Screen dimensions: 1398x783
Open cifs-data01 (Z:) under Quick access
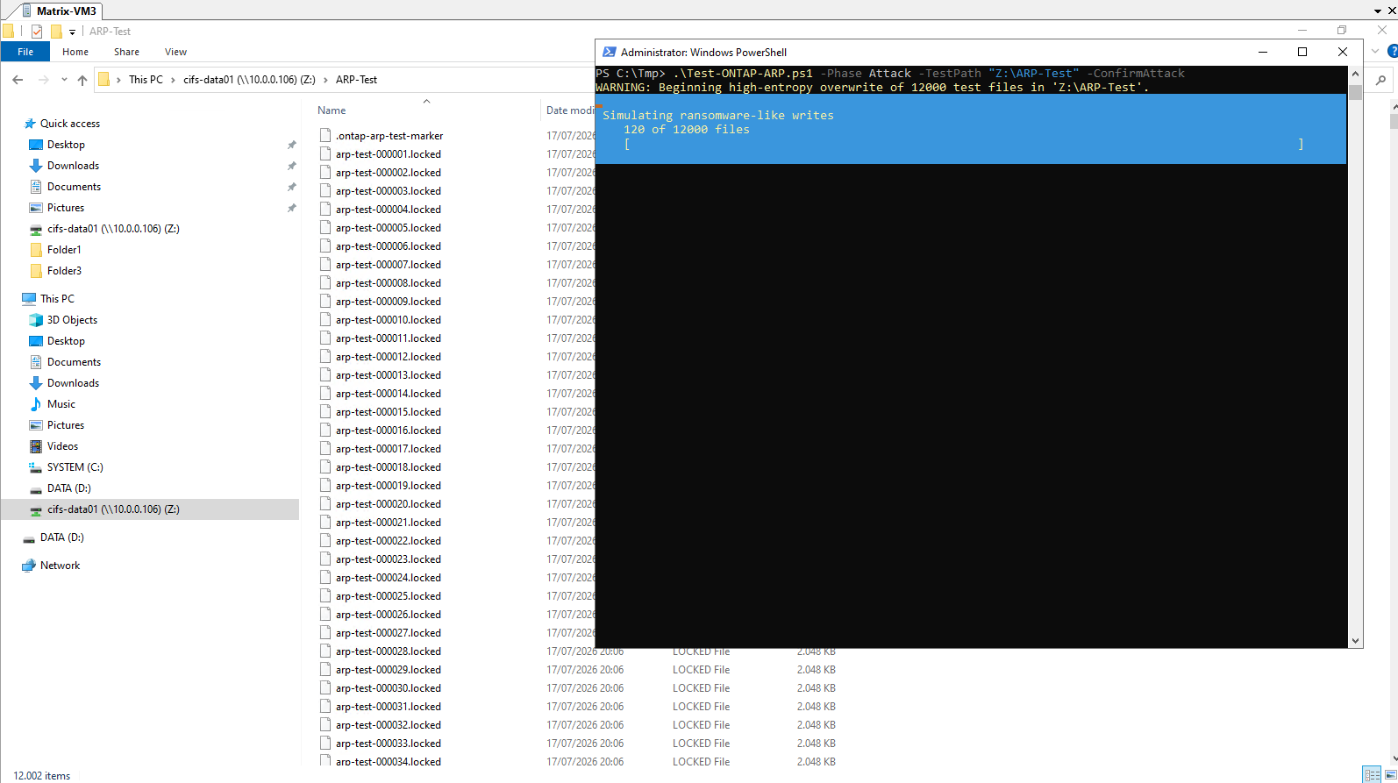pyautogui.click(x=113, y=229)
